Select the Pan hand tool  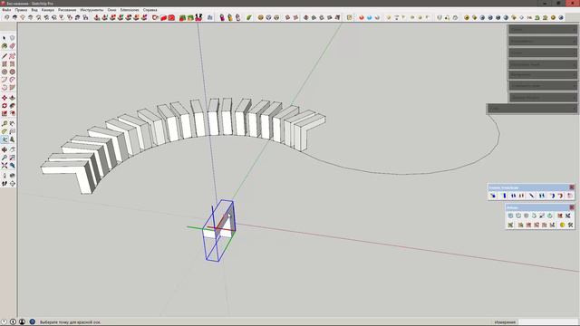click(x=12, y=149)
